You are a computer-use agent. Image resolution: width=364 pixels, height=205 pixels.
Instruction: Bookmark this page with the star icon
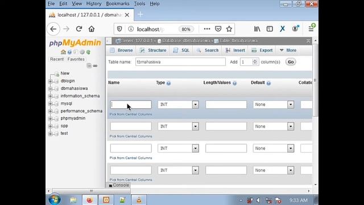229,29
